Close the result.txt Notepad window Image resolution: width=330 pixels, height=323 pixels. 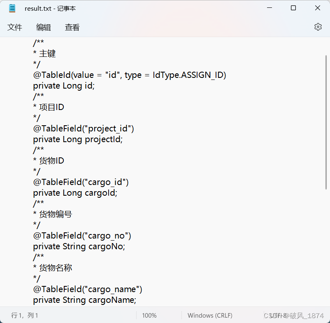click(318, 8)
